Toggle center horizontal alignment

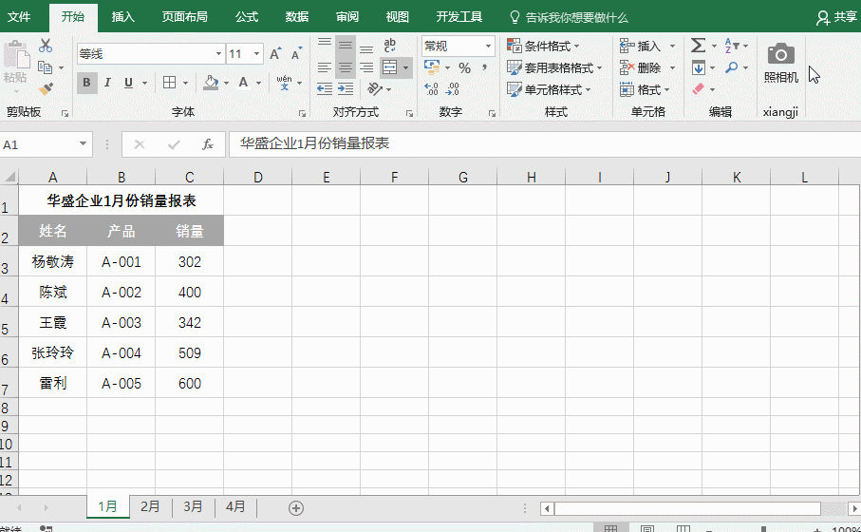point(346,68)
